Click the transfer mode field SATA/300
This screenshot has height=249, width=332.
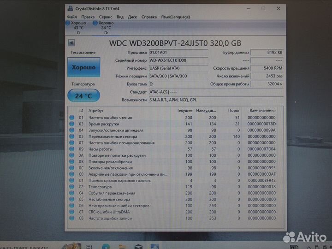coord(178,76)
